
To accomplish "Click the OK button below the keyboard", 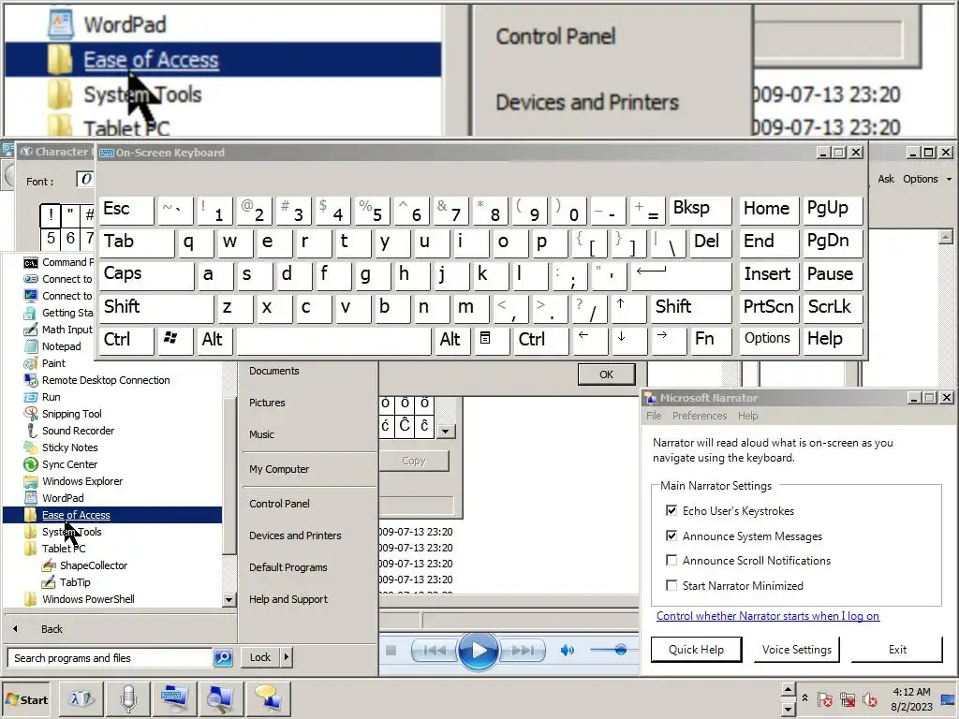I will (606, 374).
